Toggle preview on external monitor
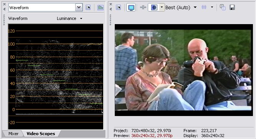 (131, 7)
